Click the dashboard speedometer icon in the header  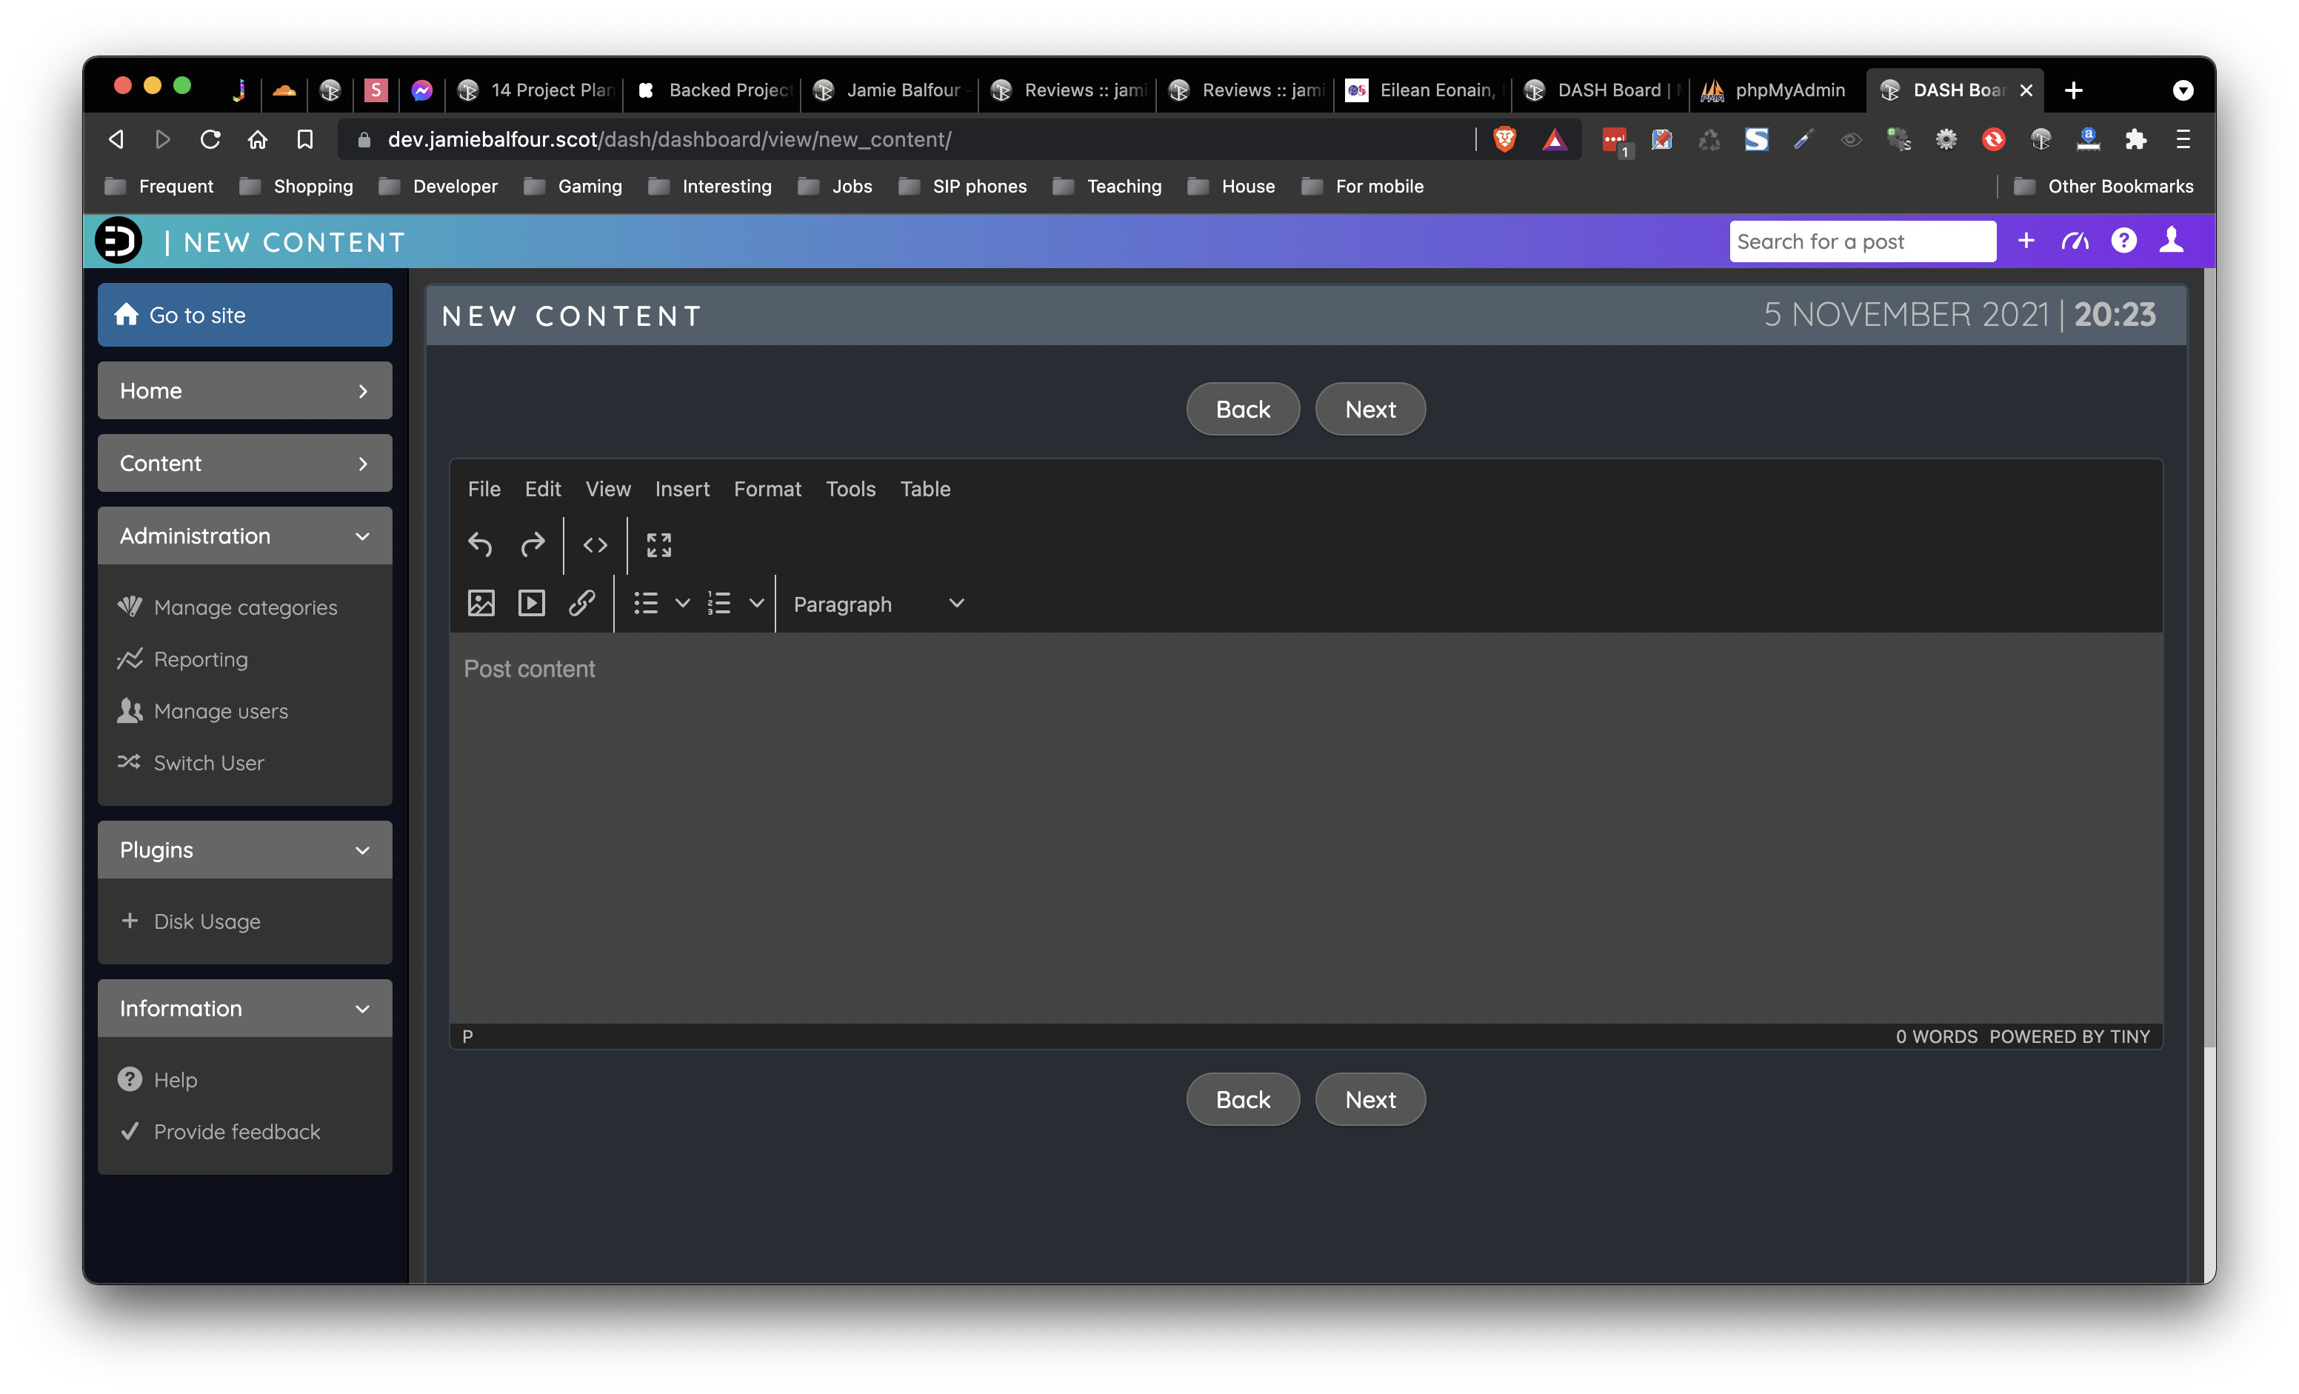tap(2074, 241)
